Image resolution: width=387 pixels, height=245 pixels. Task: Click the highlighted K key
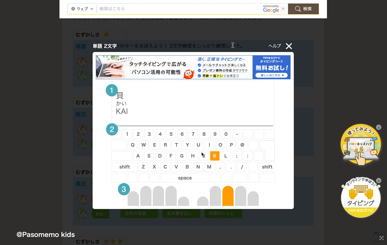pos(215,156)
